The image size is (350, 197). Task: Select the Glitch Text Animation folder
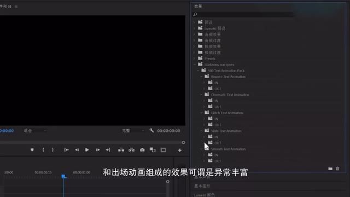227,113
